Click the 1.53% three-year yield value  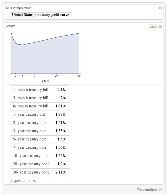tap(61, 131)
